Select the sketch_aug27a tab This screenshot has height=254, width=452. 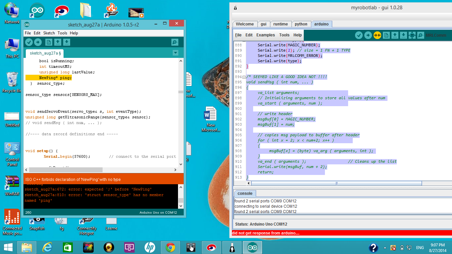point(45,53)
